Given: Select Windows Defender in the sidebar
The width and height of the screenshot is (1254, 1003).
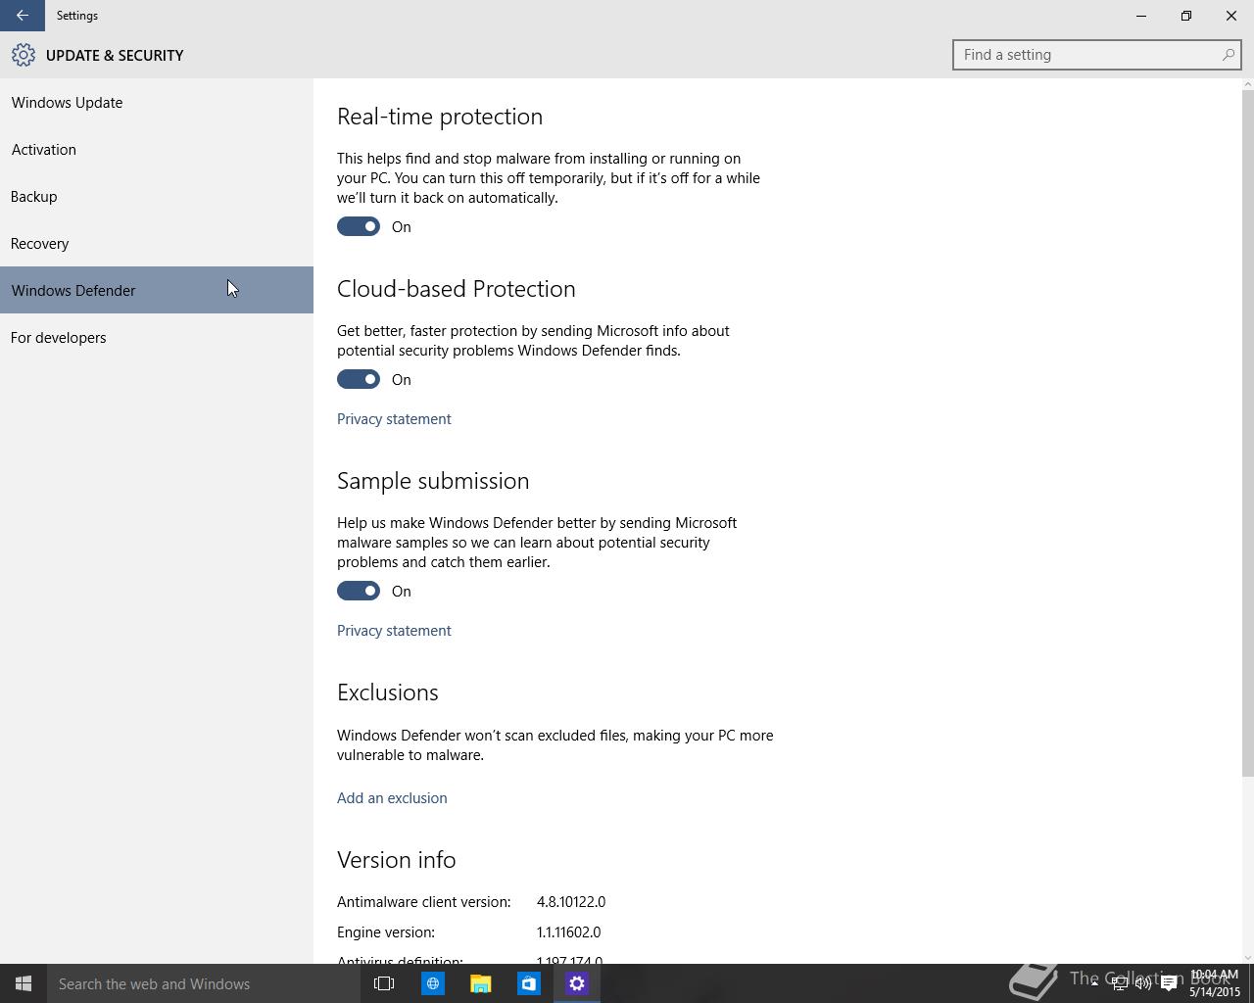Looking at the screenshot, I should [157, 290].
